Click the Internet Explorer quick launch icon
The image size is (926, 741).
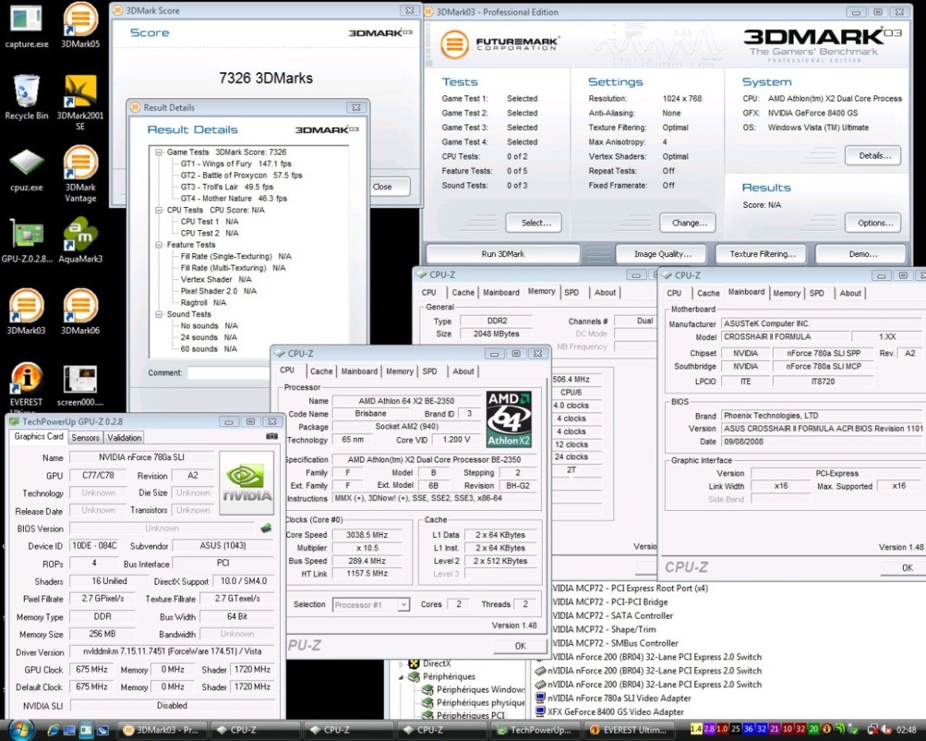pyautogui.click(x=52, y=731)
